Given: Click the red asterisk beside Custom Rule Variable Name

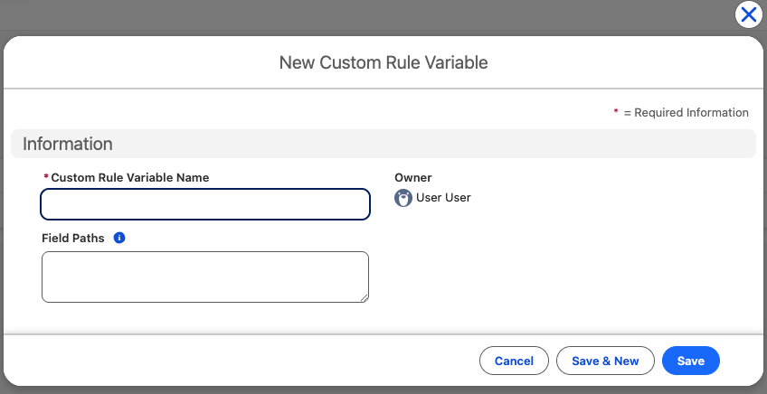Looking at the screenshot, I should (x=46, y=178).
